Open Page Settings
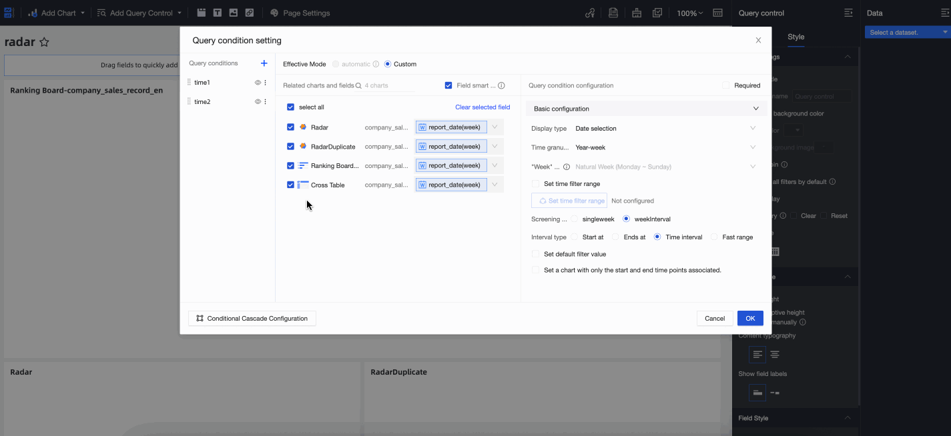Viewport: 951px width, 436px height. coord(300,13)
